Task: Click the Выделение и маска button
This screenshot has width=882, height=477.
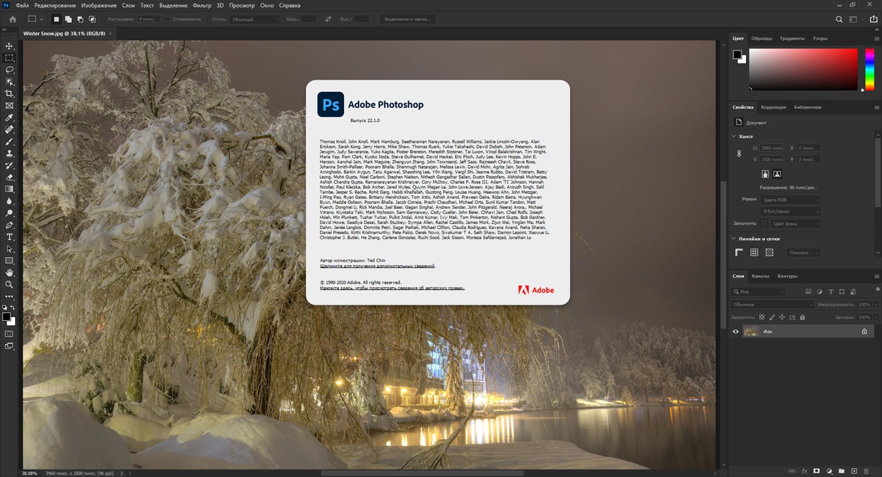Action: [x=408, y=20]
